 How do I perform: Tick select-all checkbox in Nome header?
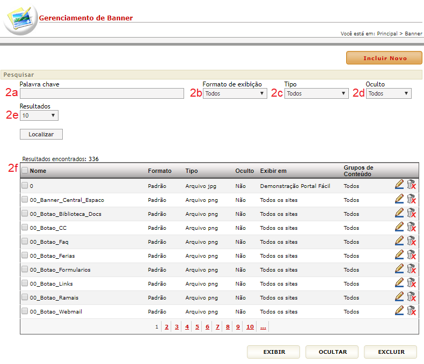coord(25,170)
